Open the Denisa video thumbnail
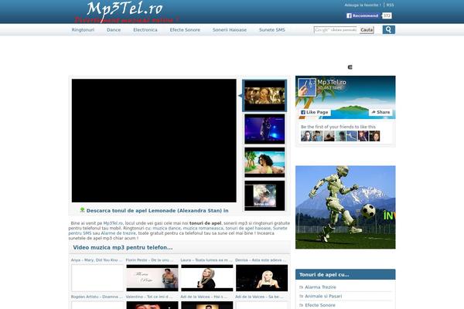 pyautogui.click(x=261, y=278)
